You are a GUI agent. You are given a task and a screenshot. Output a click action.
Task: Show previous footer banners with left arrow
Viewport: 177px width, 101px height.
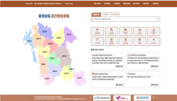(90, 97)
